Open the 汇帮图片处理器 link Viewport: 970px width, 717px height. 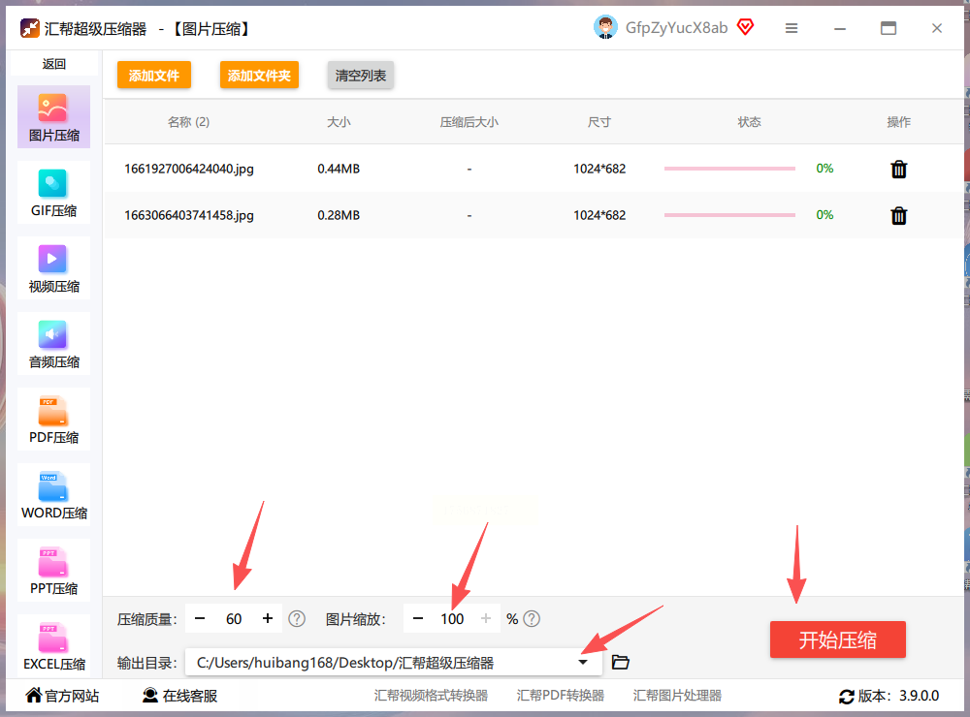click(677, 696)
